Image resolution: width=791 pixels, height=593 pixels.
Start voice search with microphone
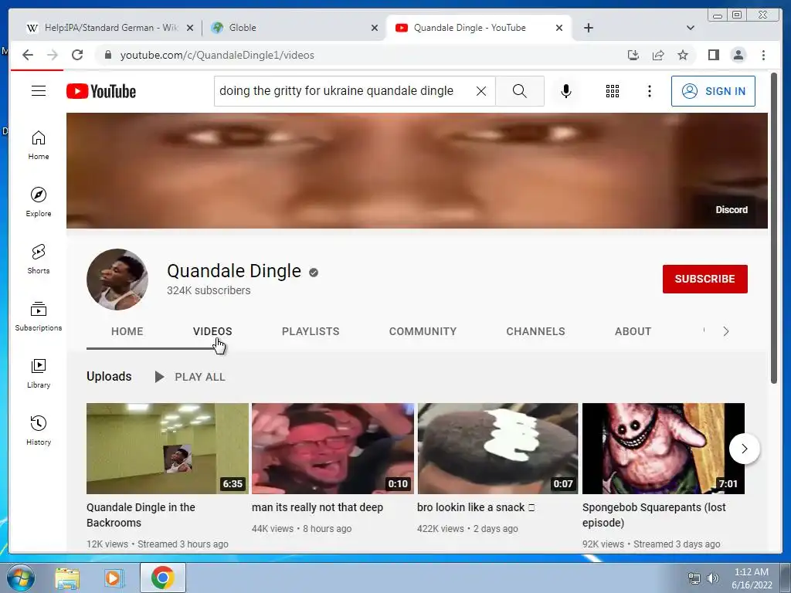566,91
